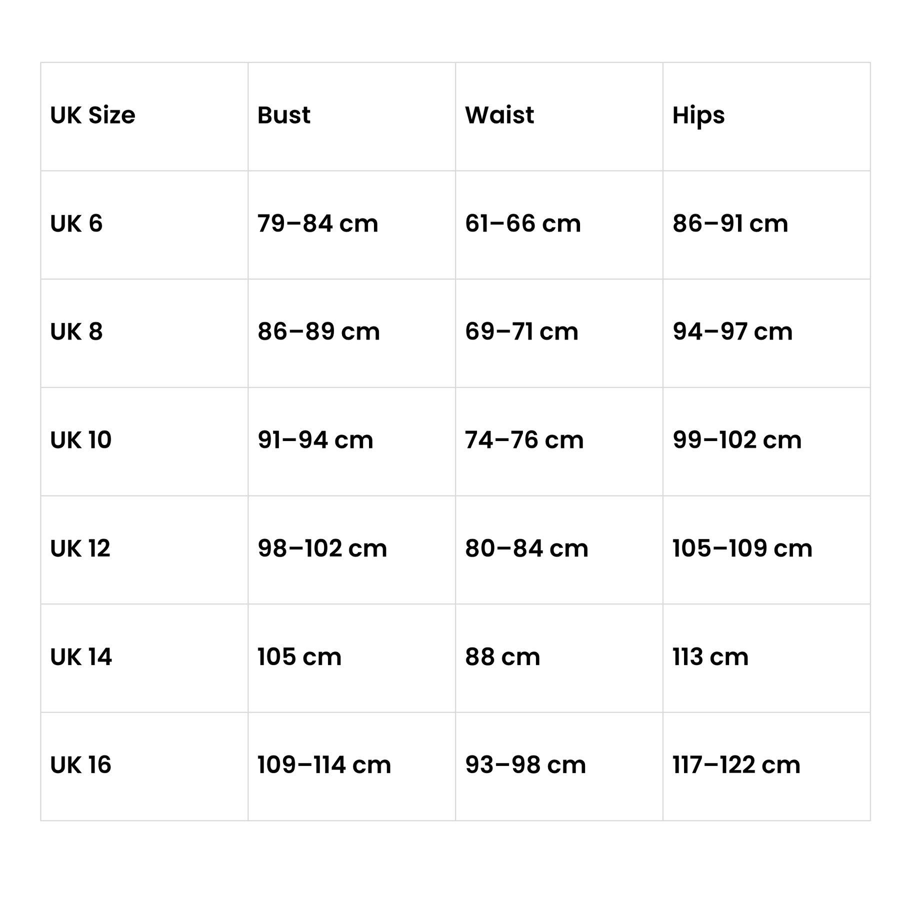The height and width of the screenshot is (900, 900).
Task: Click the 88 cm waist cell
Action: (x=502, y=656)
